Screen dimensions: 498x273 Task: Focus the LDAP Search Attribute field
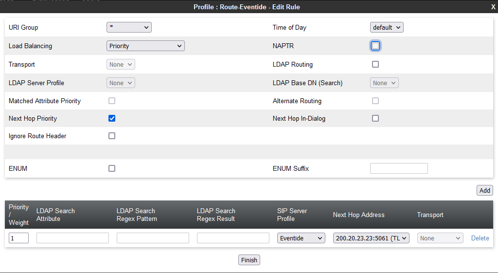(72, 238)
